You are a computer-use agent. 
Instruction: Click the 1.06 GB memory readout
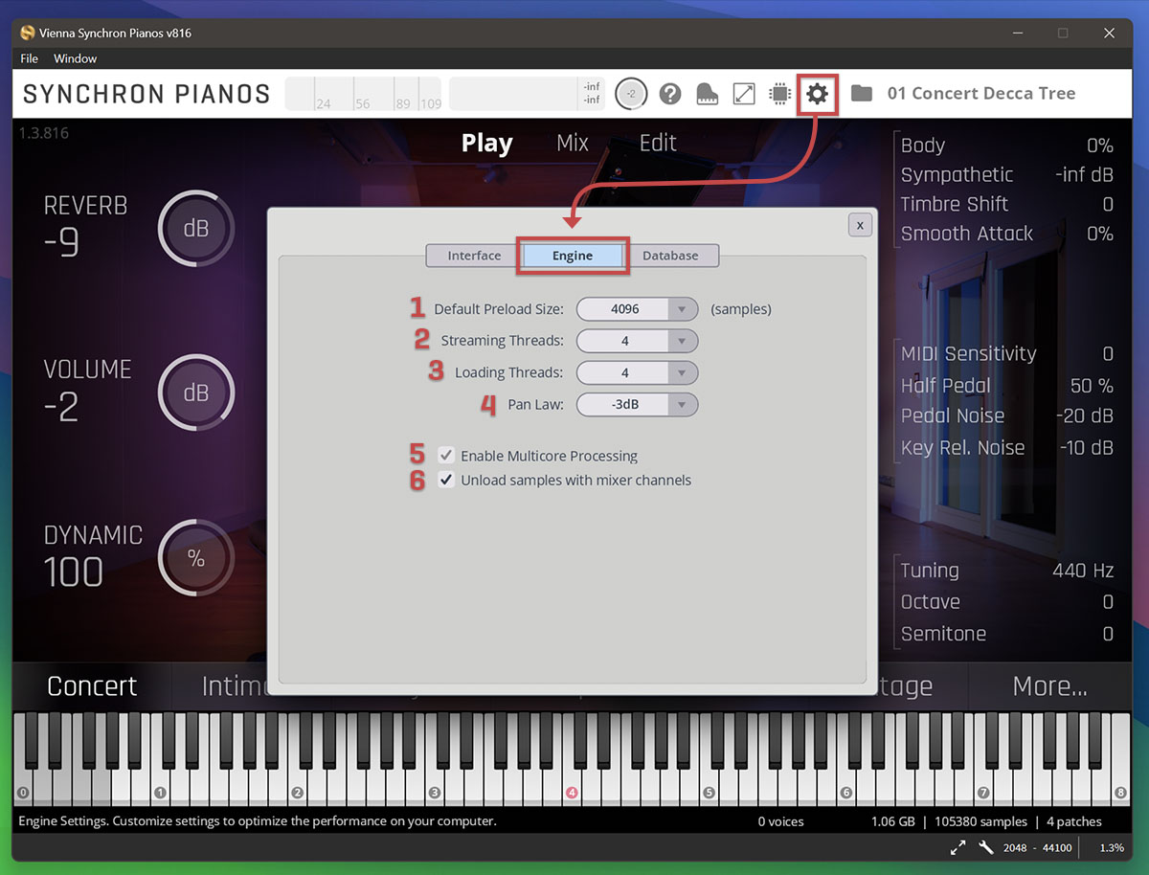[892, 821]
